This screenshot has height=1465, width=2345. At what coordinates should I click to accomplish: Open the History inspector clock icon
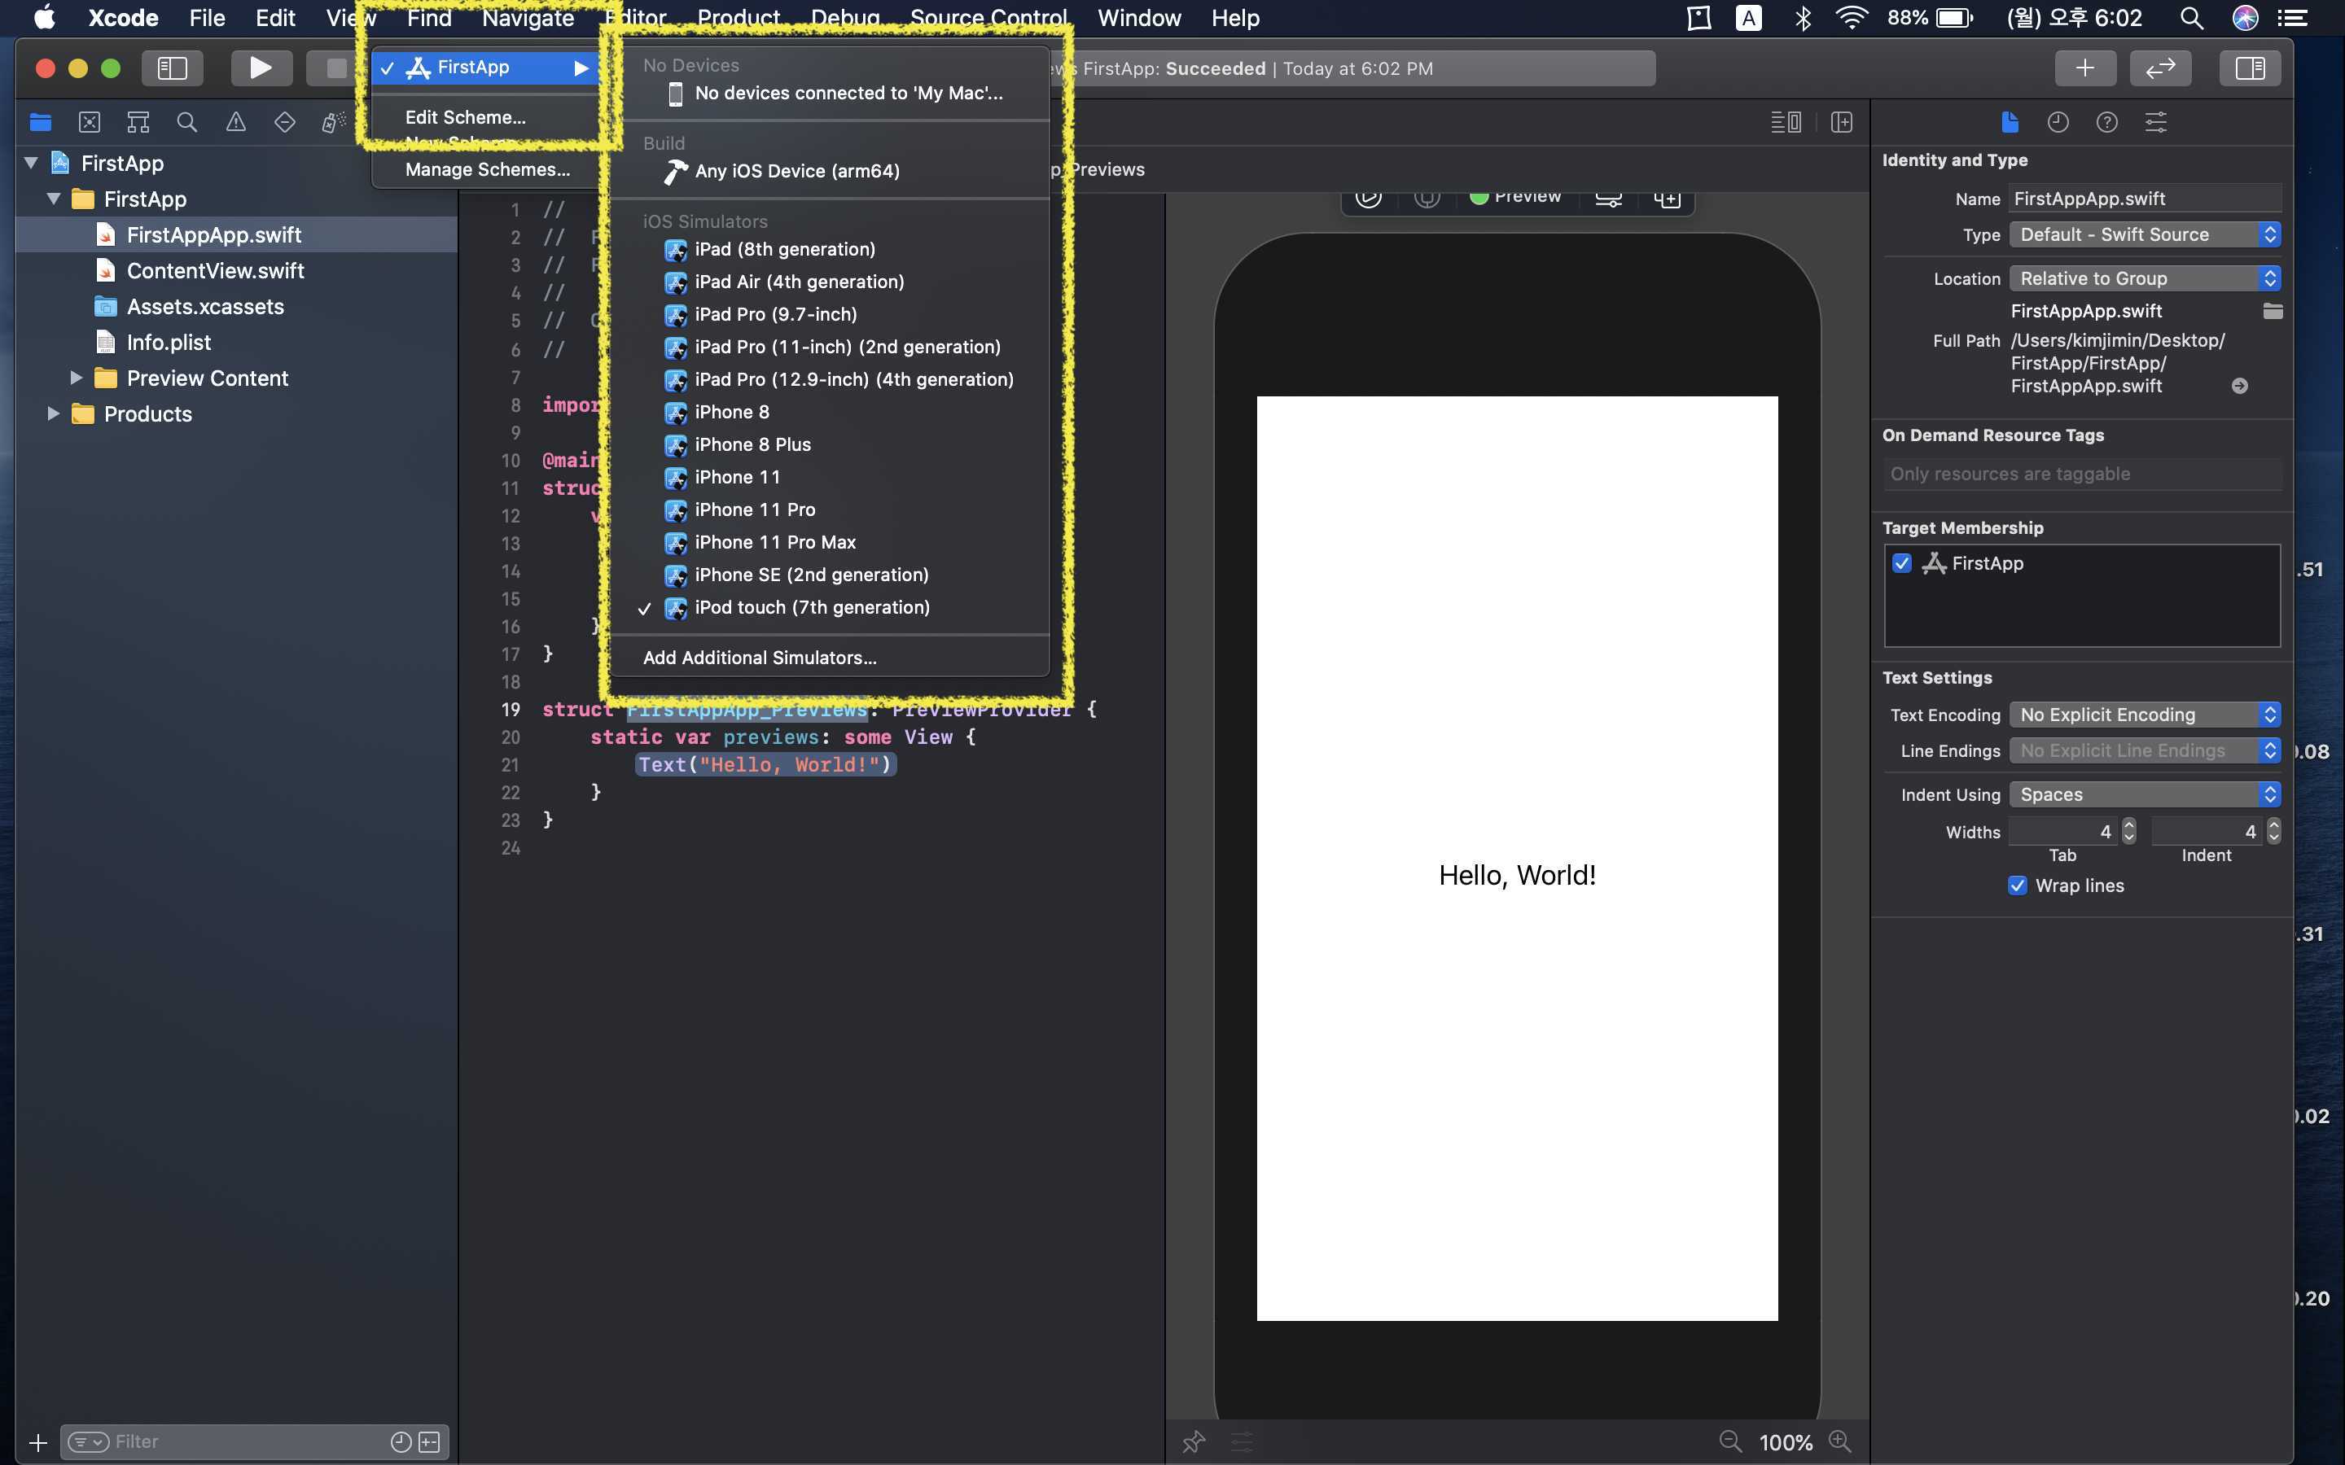[2058, 122]
